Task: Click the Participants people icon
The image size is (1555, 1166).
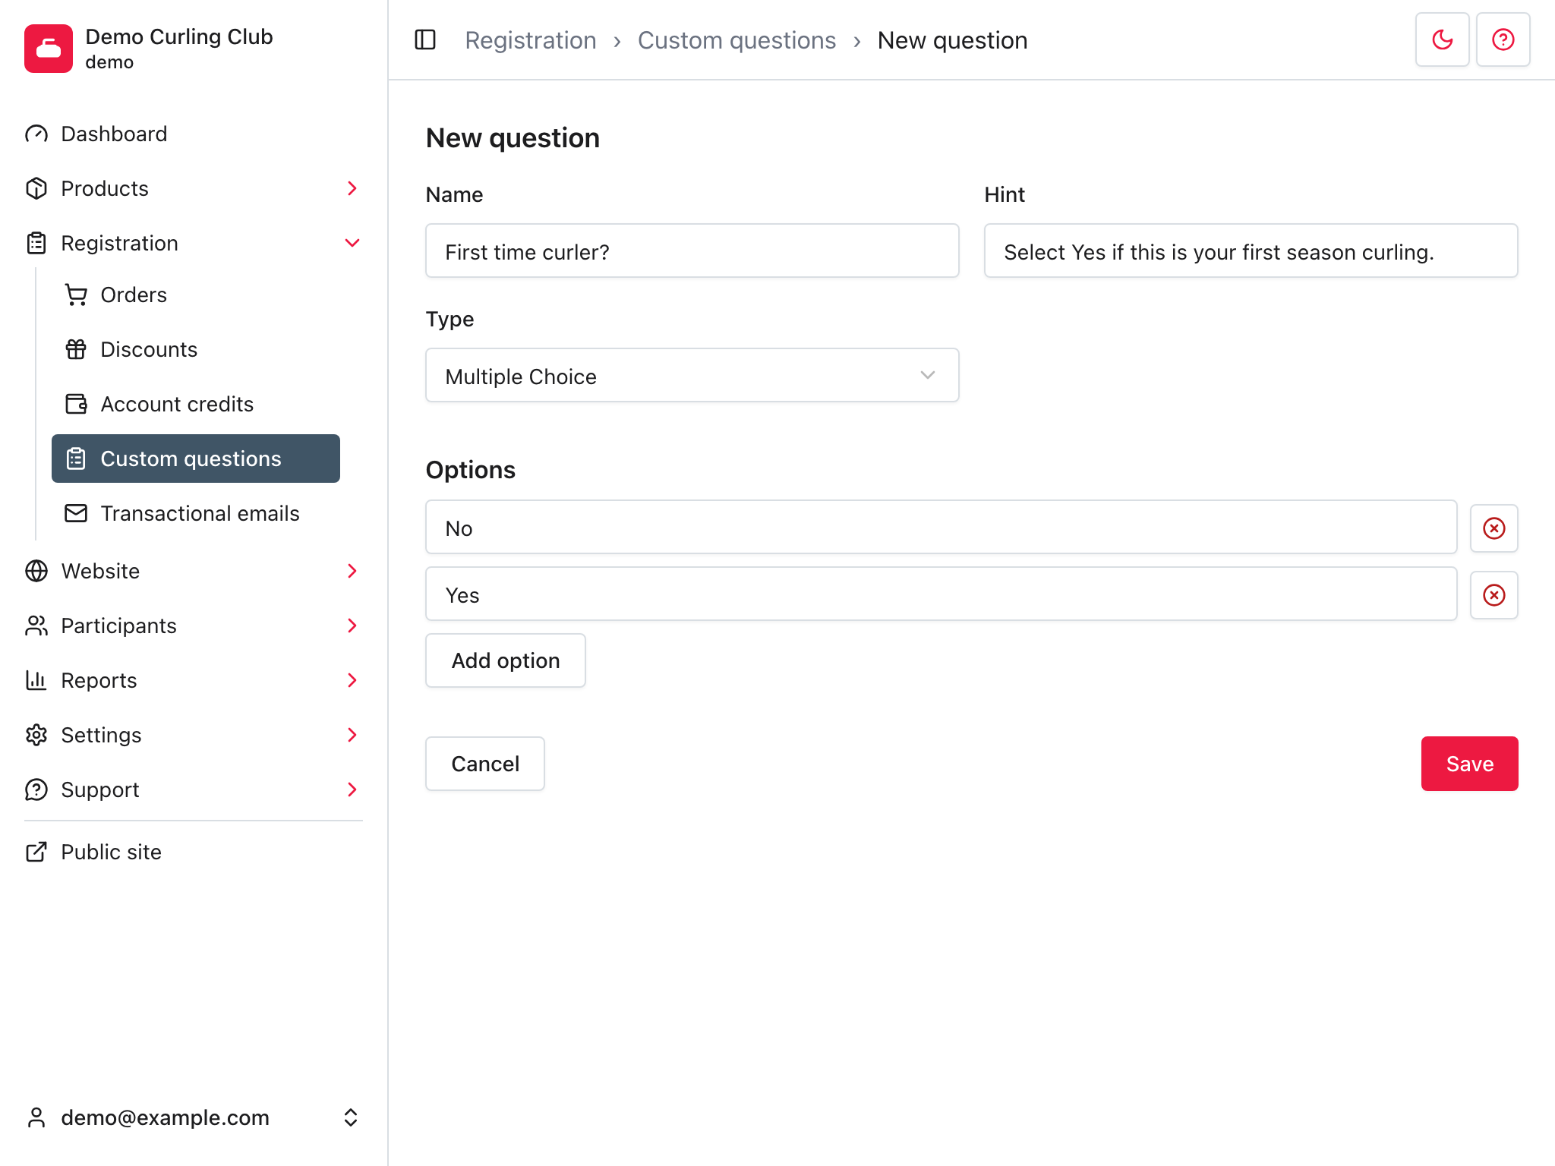Action: (36, 626)
